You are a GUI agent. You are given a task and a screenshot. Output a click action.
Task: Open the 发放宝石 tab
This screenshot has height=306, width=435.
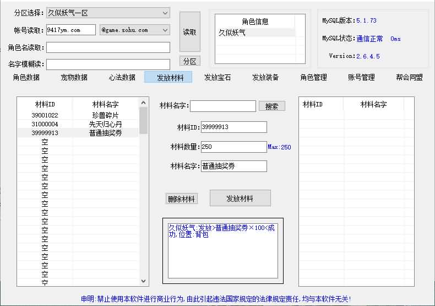218,77
